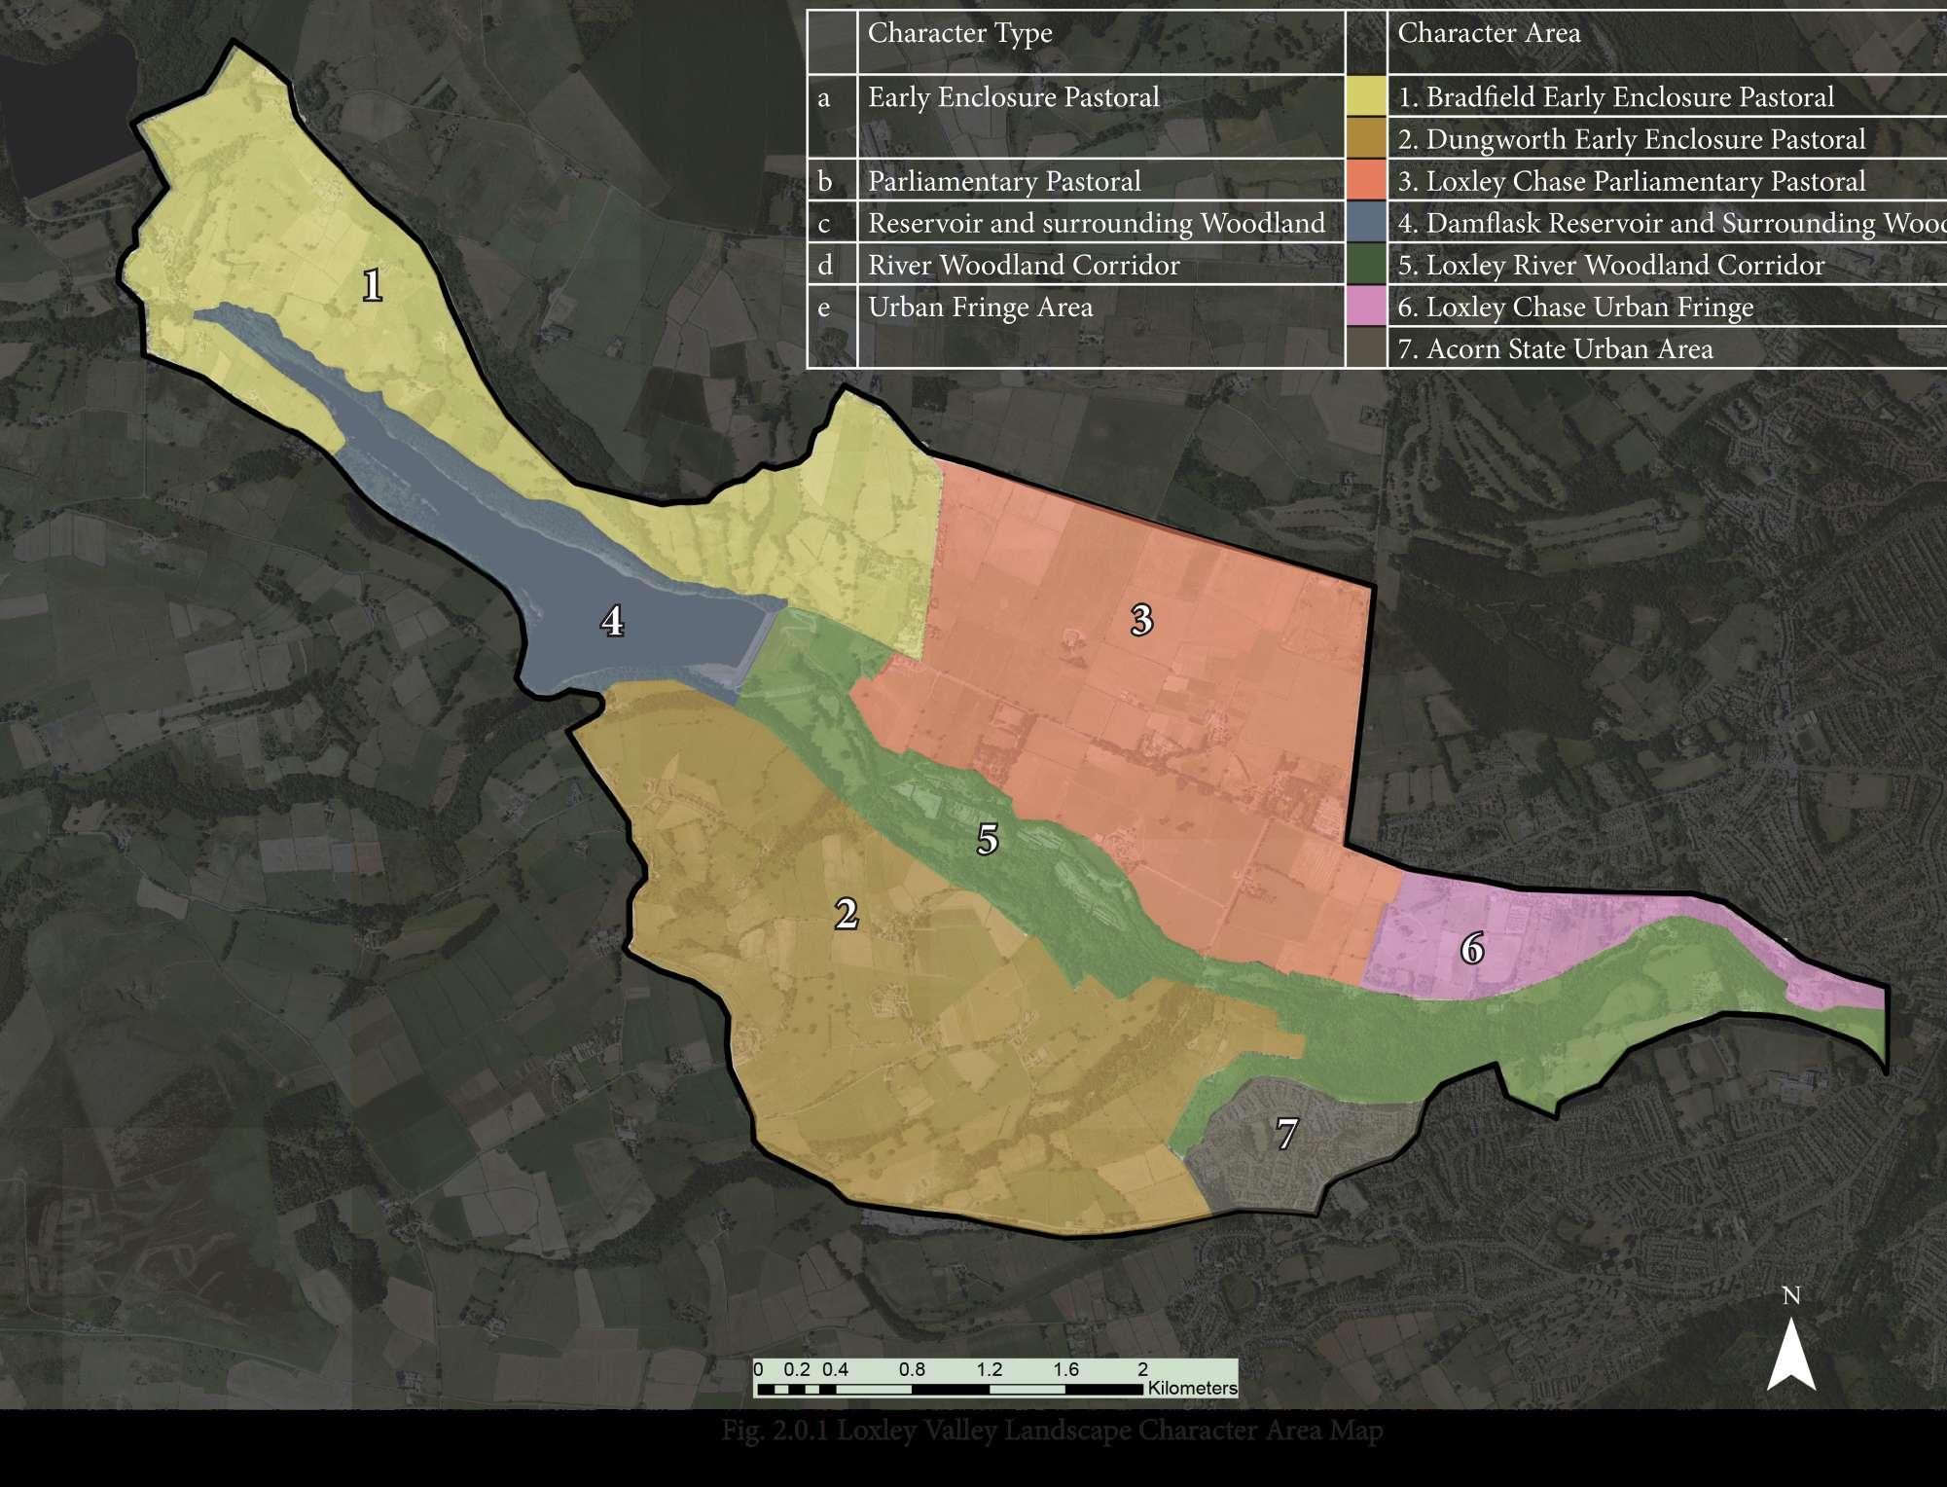The image size is (1947, 1487).
Task: Click the number 5 on green corridor
Action: click(x=987, y=839)
